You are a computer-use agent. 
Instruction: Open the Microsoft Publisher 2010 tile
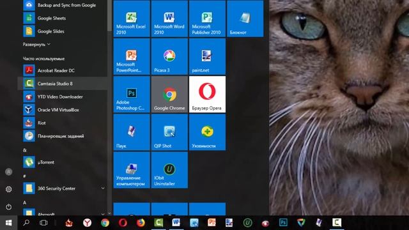click(207, 19)
